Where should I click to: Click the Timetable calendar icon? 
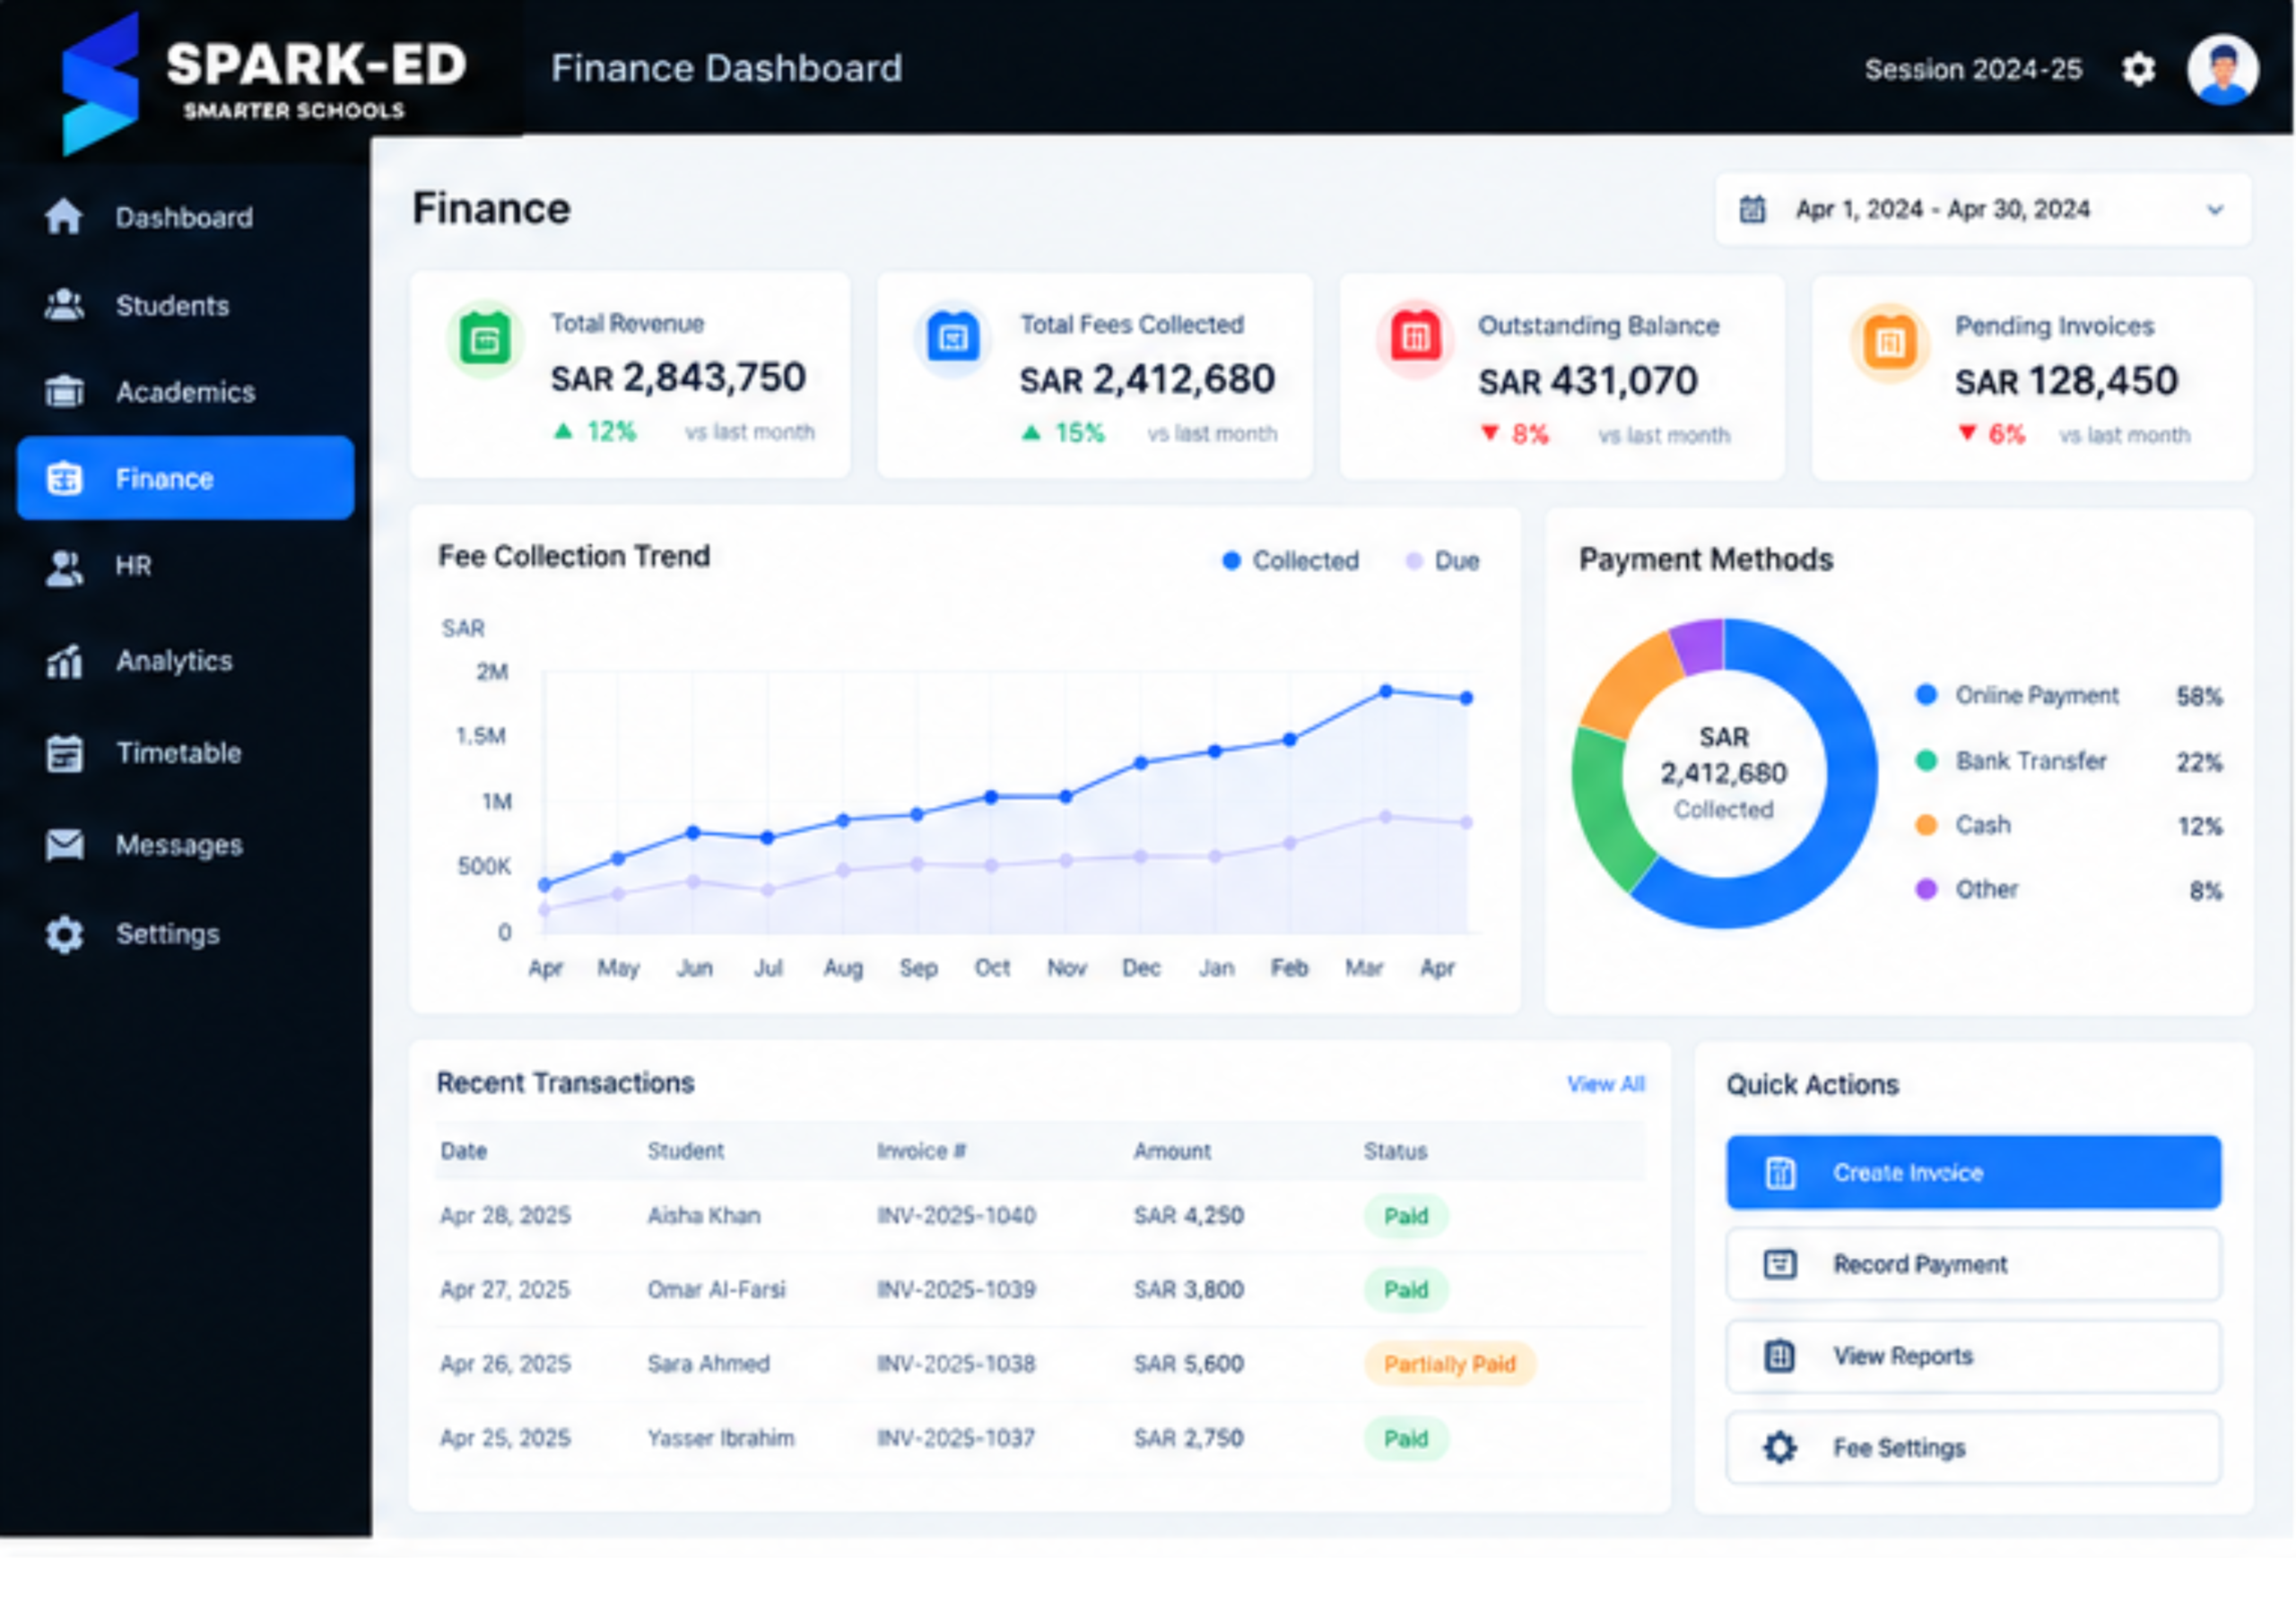(64, 753)
